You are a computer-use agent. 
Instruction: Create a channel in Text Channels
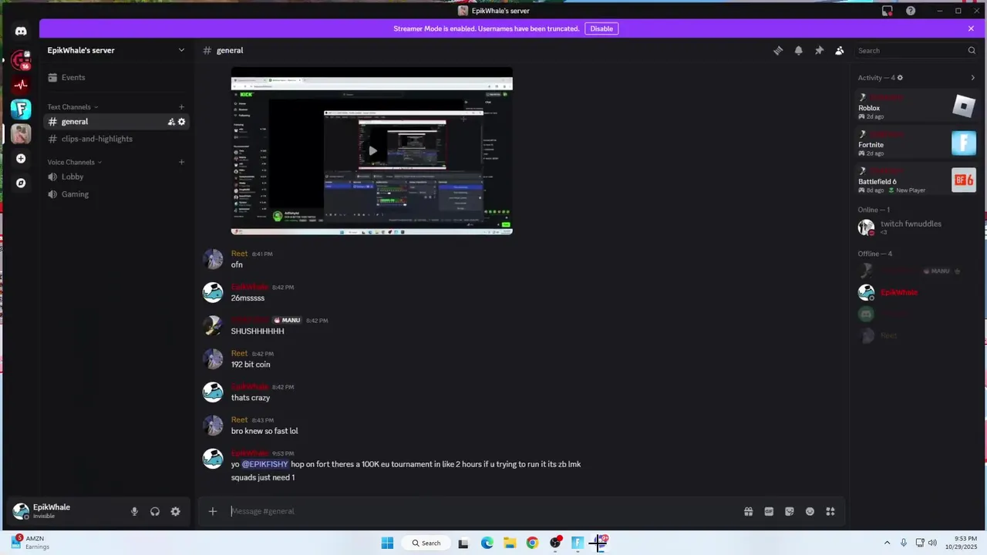181,107
